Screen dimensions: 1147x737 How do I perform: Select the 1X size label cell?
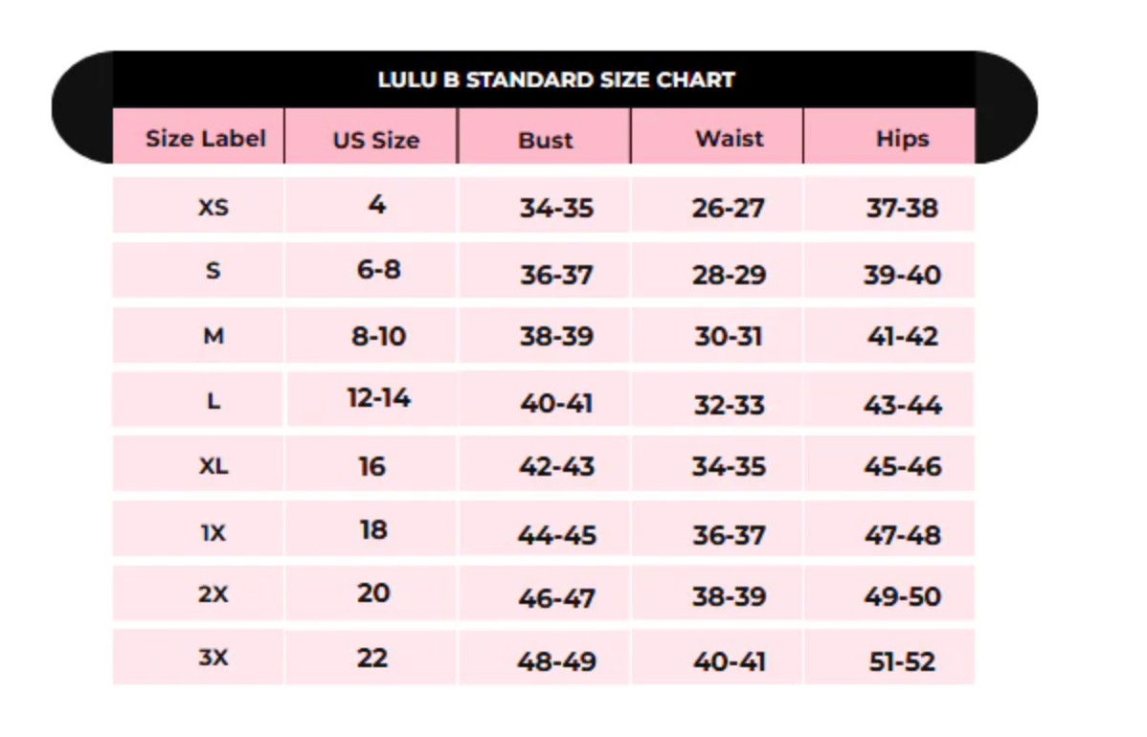[x=213, y=532]
